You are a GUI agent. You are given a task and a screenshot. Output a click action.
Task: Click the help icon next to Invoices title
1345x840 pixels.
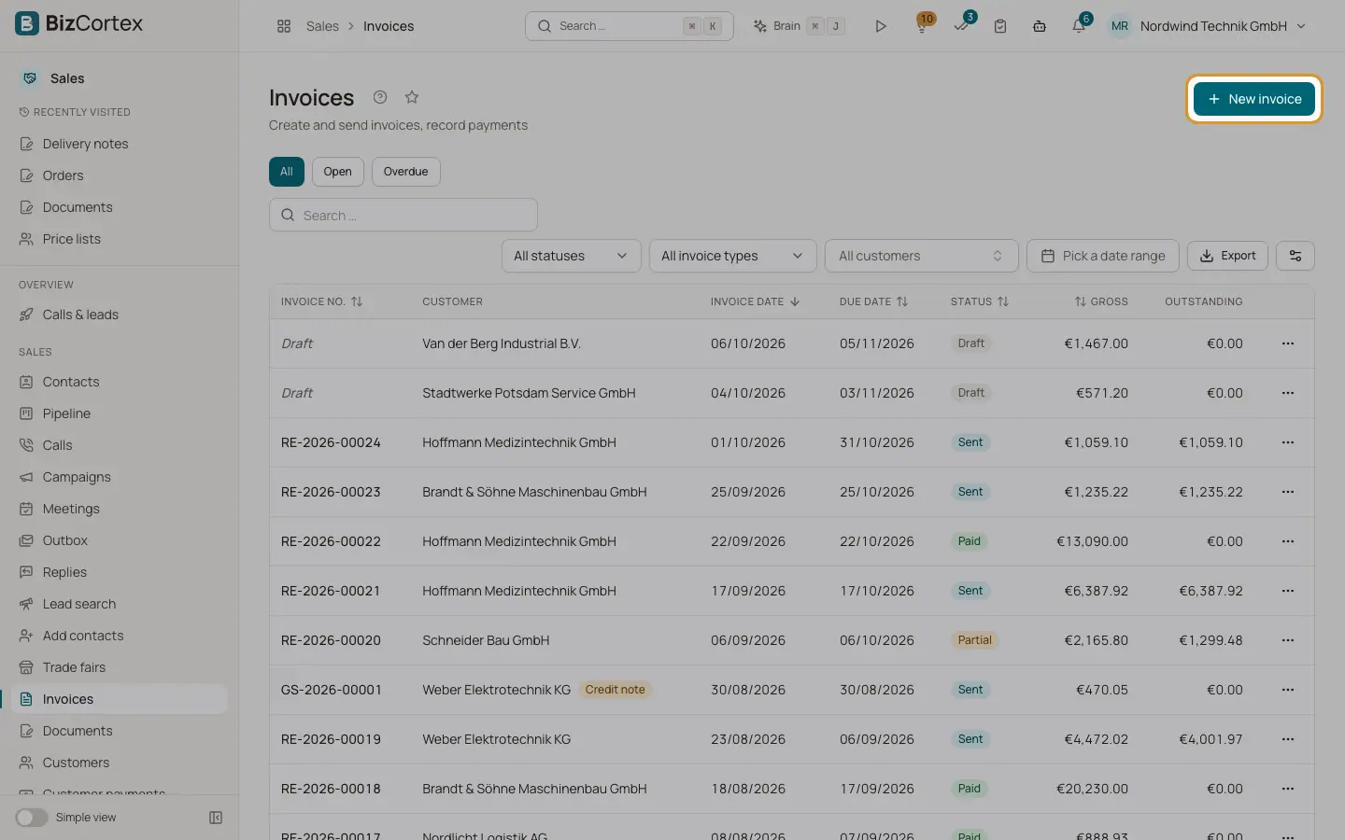point(380,97)
